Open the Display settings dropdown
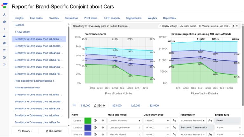 point(169,26)
